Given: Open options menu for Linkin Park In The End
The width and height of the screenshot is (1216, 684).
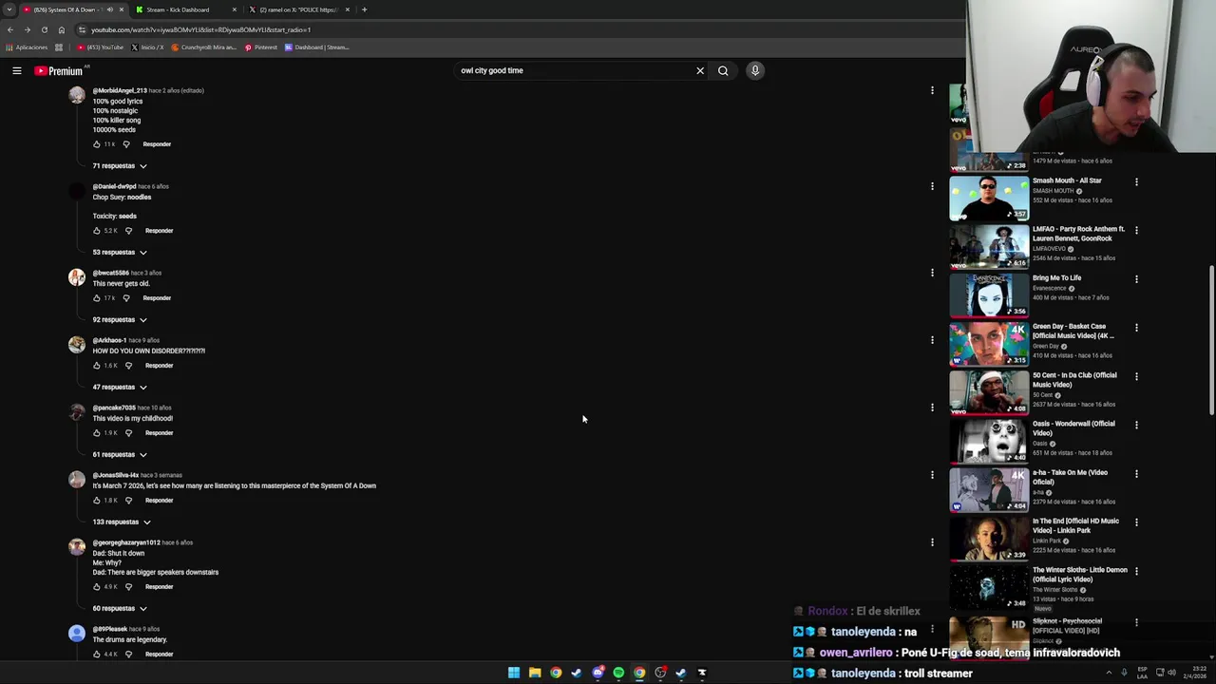Looking at the screenshot, I should coord(1136,522).
